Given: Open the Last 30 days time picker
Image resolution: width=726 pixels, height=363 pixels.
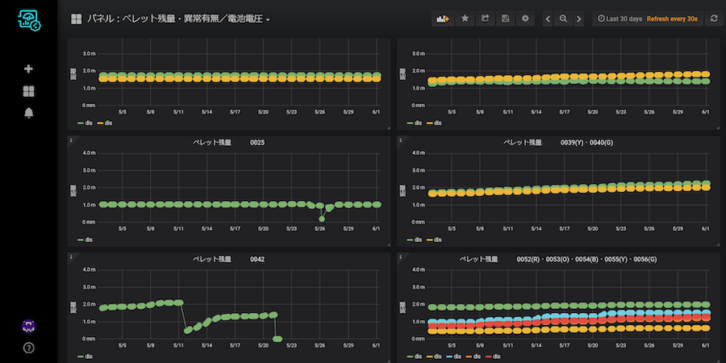Looking at the screenshot, I should click(x=620, y=19).
